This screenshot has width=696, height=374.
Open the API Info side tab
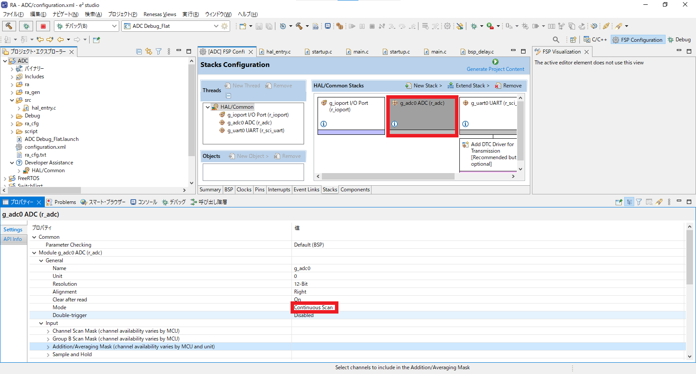click(13, 239)
